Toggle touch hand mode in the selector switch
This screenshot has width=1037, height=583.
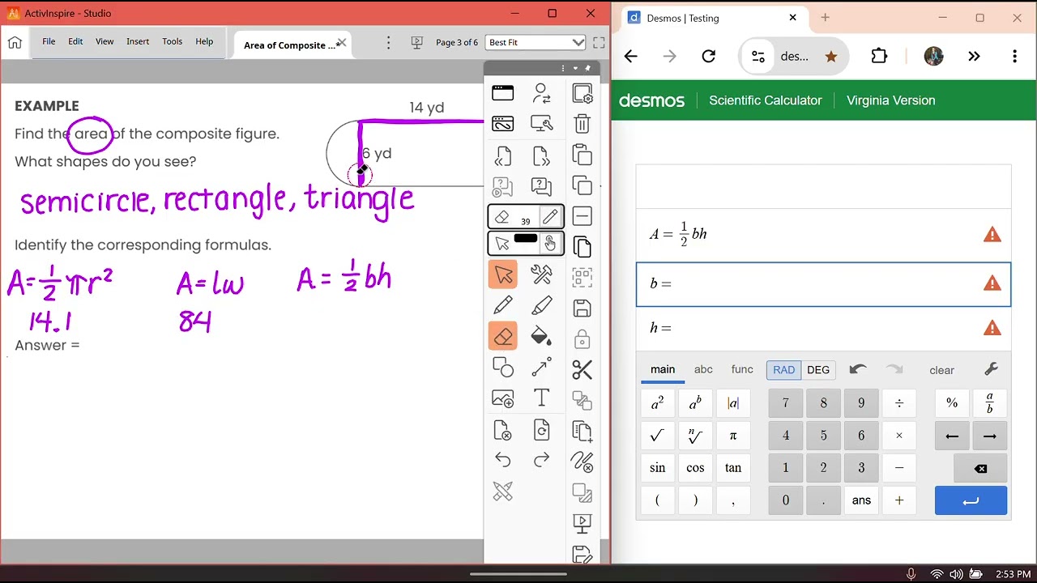(550, 243)
